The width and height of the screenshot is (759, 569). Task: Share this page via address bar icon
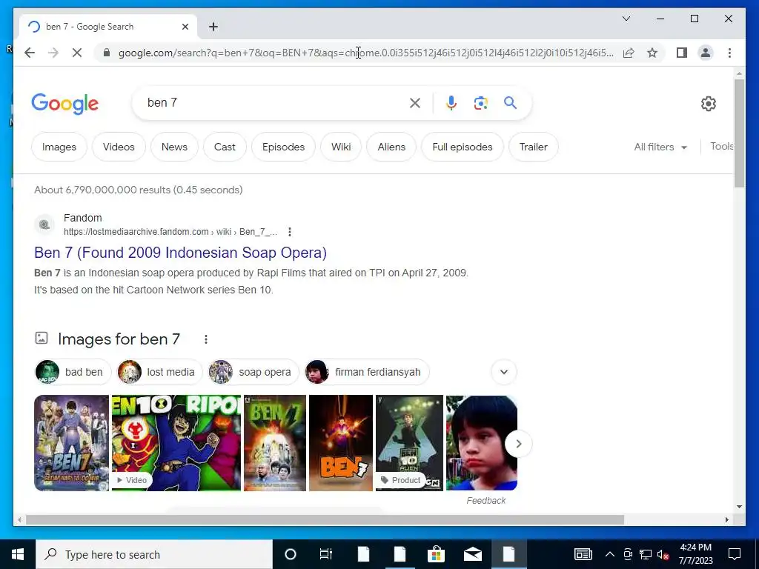(629, 53)
